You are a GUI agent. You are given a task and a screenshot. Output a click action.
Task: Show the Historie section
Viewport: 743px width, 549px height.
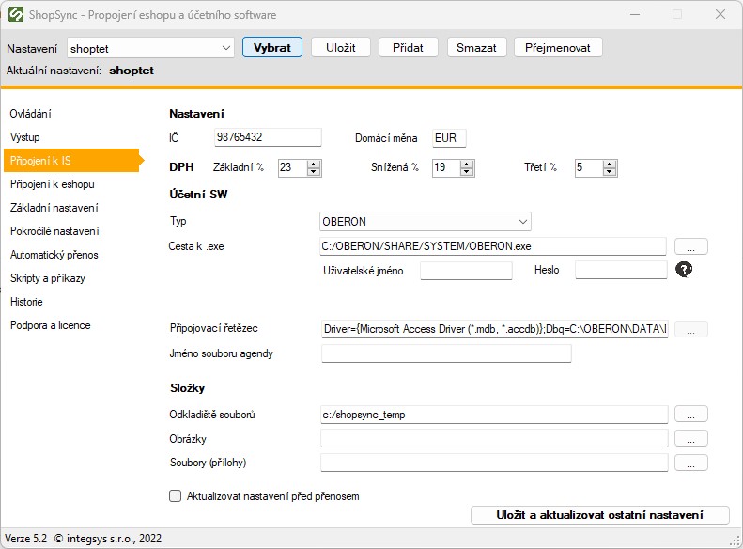[x=26, y=302]
